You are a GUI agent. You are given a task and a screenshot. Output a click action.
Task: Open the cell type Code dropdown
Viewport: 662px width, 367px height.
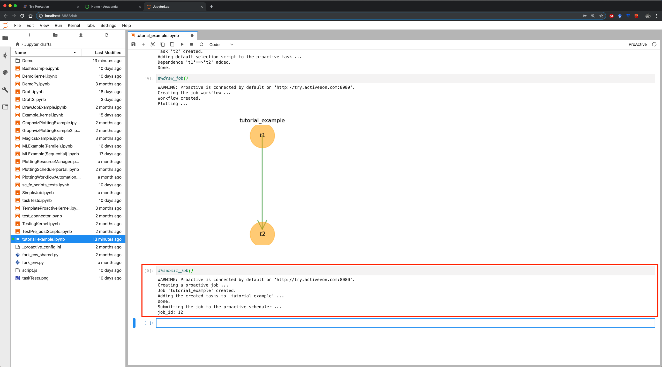pos(221,45)
